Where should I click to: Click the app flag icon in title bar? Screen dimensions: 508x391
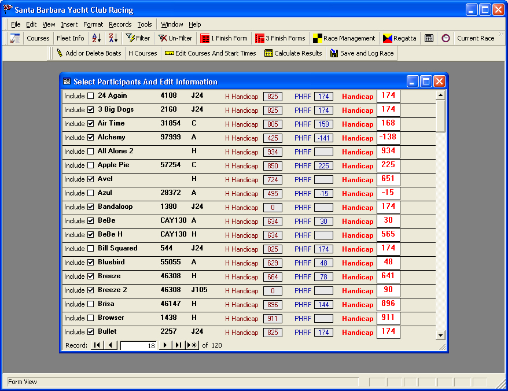coord(8,9)
